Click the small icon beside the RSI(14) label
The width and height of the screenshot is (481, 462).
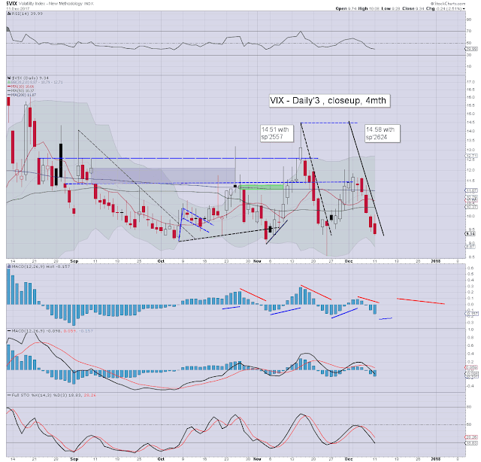9,14
